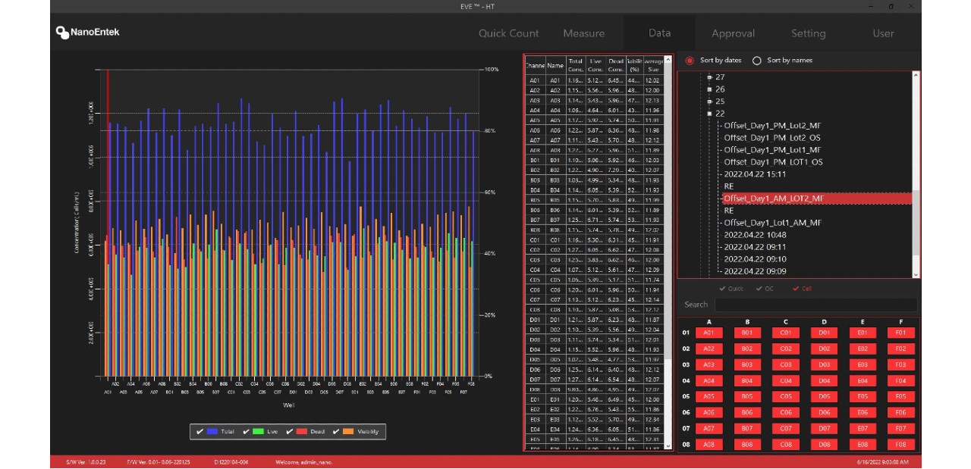This screenshot has width=971, height=469.
Task: Click the blue Total legend swatch
Action: tap(212, 432)
